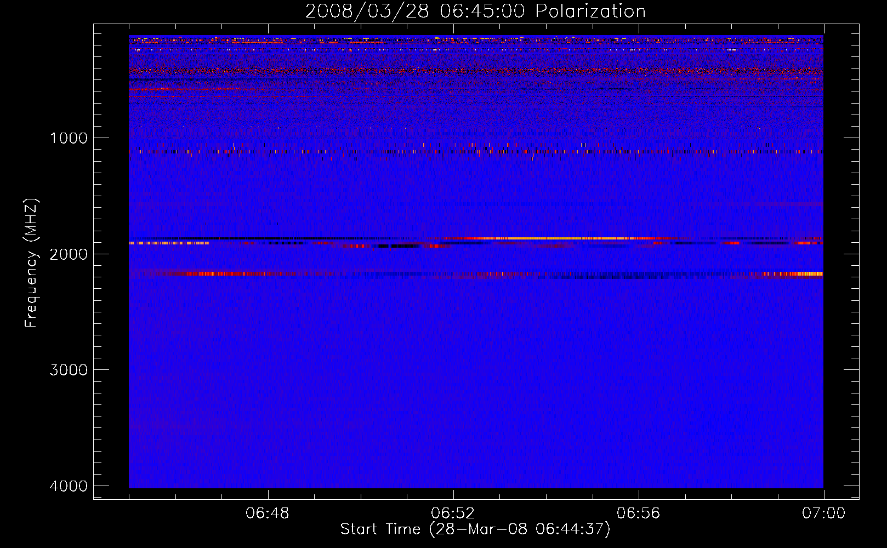This screenshot has width=887, height=548.
Task: Click the 'Start Time (28-Mar-08 06:44:37)' axis label
Action: (475, 529)
